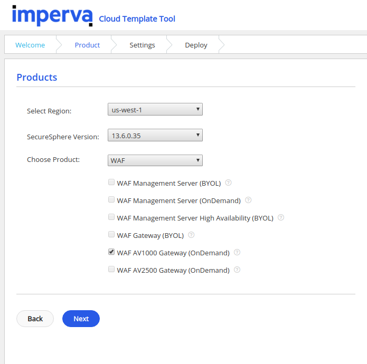
Task: Uncheck WAF AV1000 Gateway (OnDemand) checkbox
Action: (x=111, y=252)
